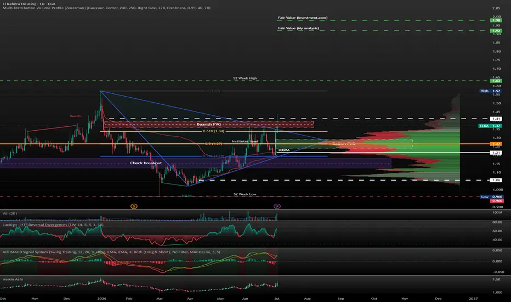Click the Heikin Ashi pane title
Image resolution: width=511 pixels, height=302 pixels.
(13, 279)
